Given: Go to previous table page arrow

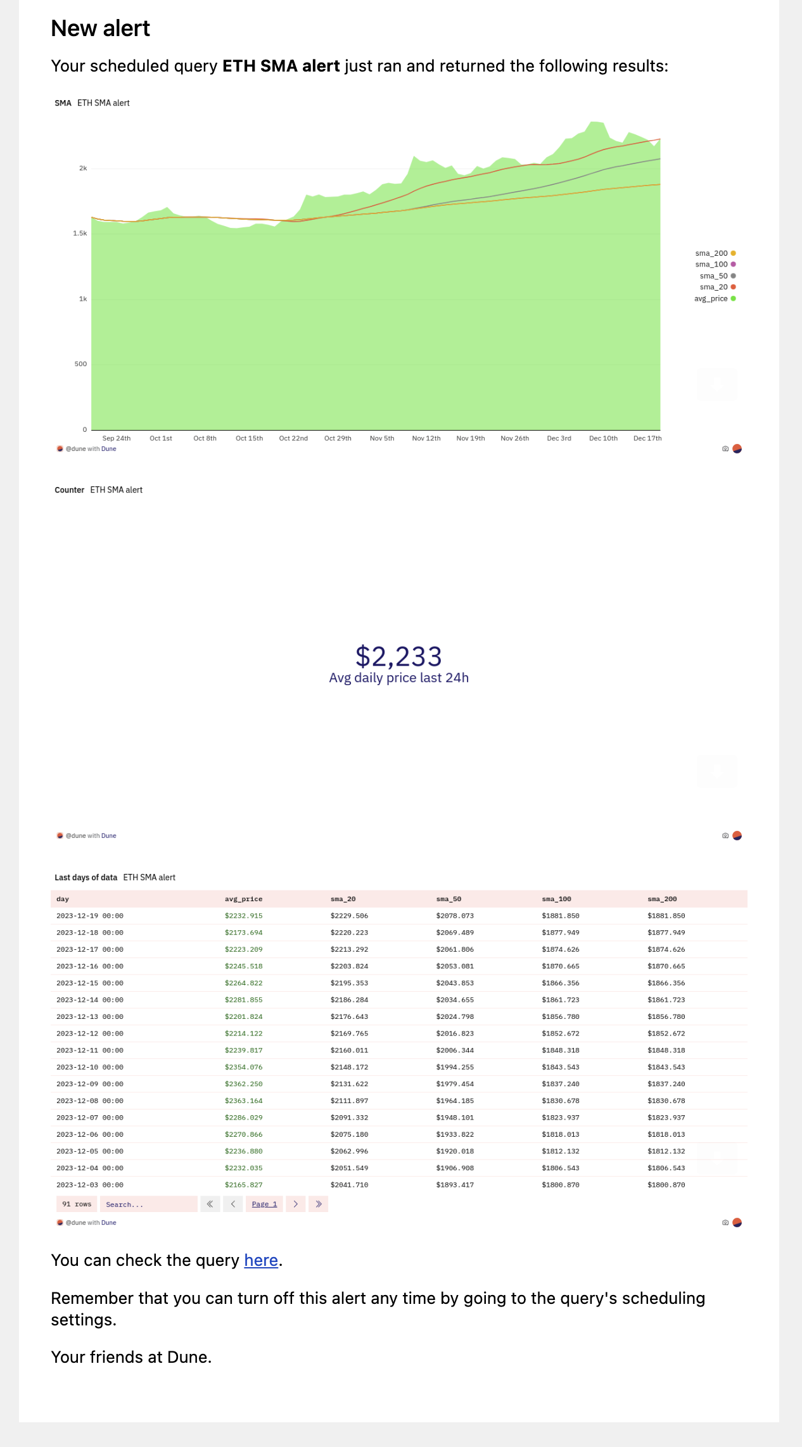Looking at the screenshot, I should point(233,1204).
